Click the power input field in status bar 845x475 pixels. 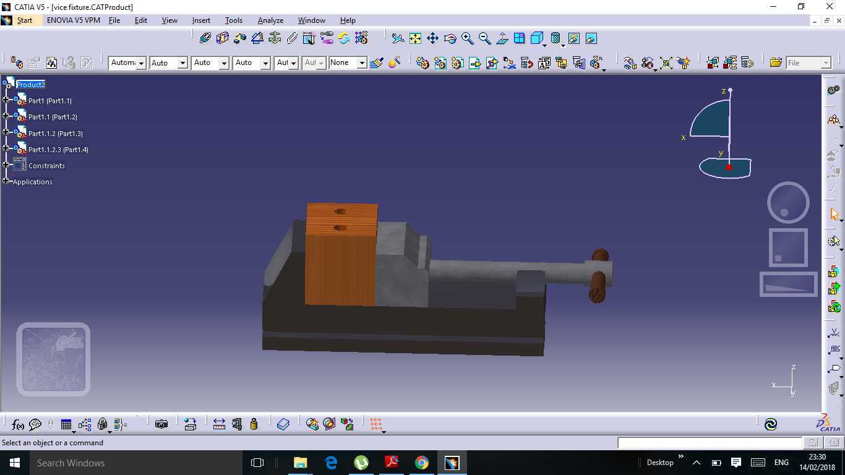coord(710,442)
